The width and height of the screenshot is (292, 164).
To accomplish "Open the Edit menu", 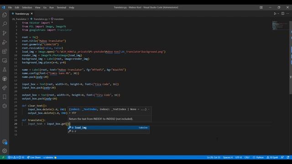I will pos(17,7).
